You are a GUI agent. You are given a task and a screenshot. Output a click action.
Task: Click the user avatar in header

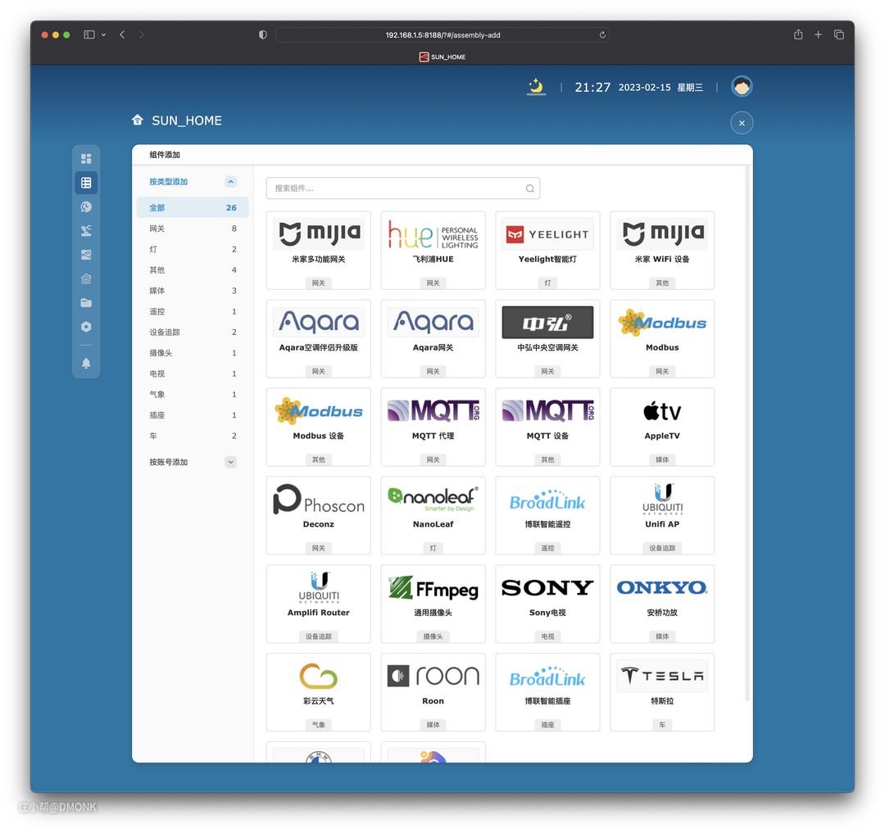[742, 87]
